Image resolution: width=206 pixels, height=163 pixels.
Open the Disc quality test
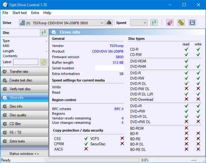(x=25, y=115)
